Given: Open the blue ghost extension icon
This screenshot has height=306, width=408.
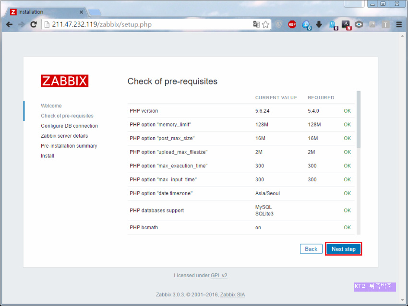Looking at the screenshot, I should pyautogui.click(x=333, y=25).
